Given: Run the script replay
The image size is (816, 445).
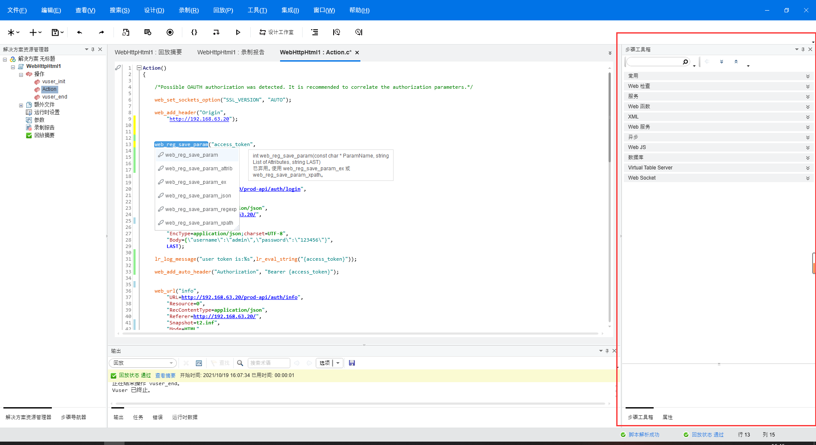Looking at the screenshot, I should (238, 32).
